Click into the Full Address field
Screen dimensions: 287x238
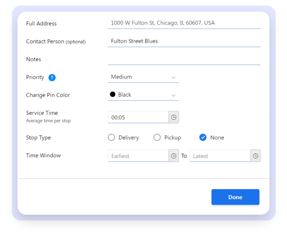coord(184,23)
